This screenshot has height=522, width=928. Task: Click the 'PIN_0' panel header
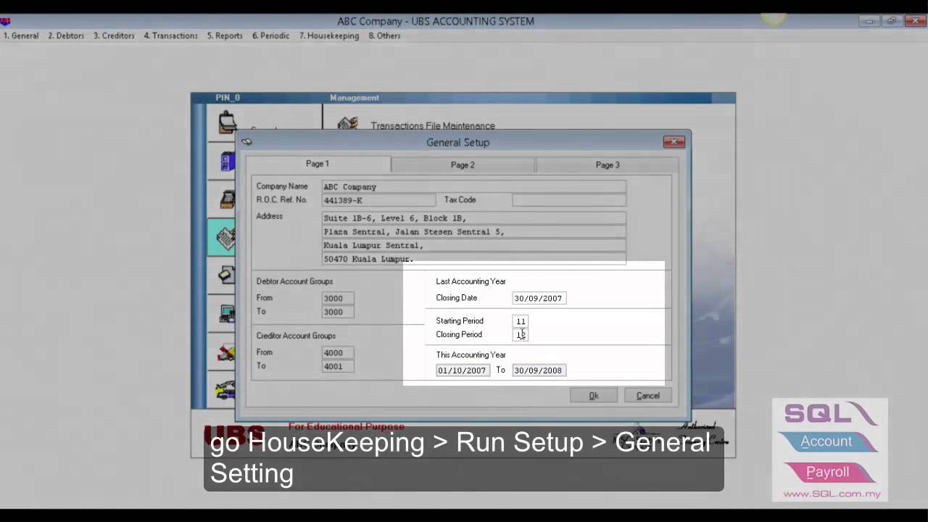pyautogui.click(x=228, y=98)
